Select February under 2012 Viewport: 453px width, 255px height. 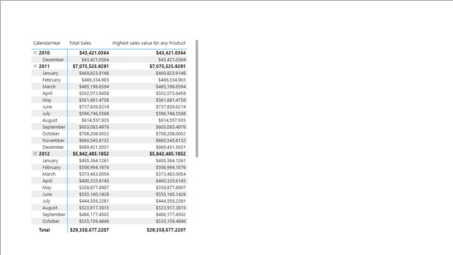52,167
